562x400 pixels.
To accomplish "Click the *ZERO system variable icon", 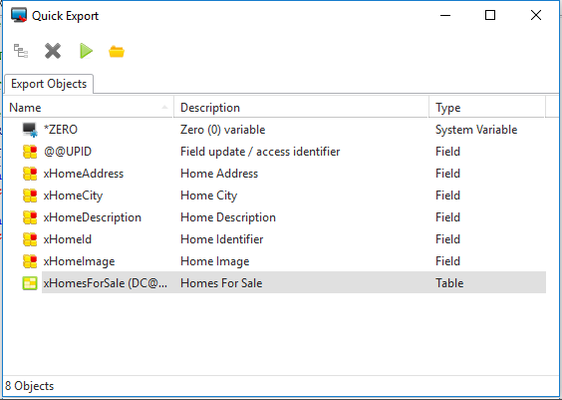I will coord(30,130).
